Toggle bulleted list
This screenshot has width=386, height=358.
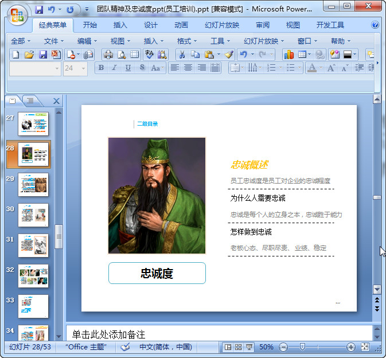[291, 68]
